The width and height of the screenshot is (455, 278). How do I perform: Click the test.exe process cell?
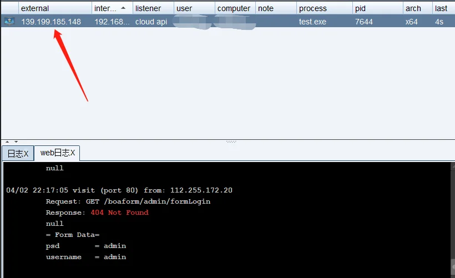(312, 22)
